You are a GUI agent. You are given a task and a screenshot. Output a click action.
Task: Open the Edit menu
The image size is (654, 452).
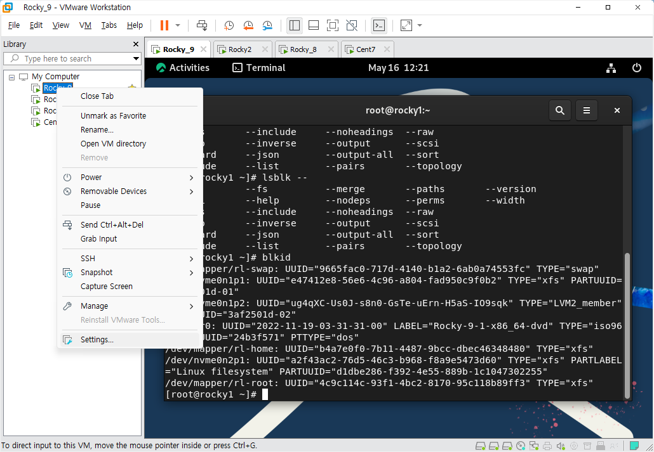pyautogui.click(x=36, y=25)
